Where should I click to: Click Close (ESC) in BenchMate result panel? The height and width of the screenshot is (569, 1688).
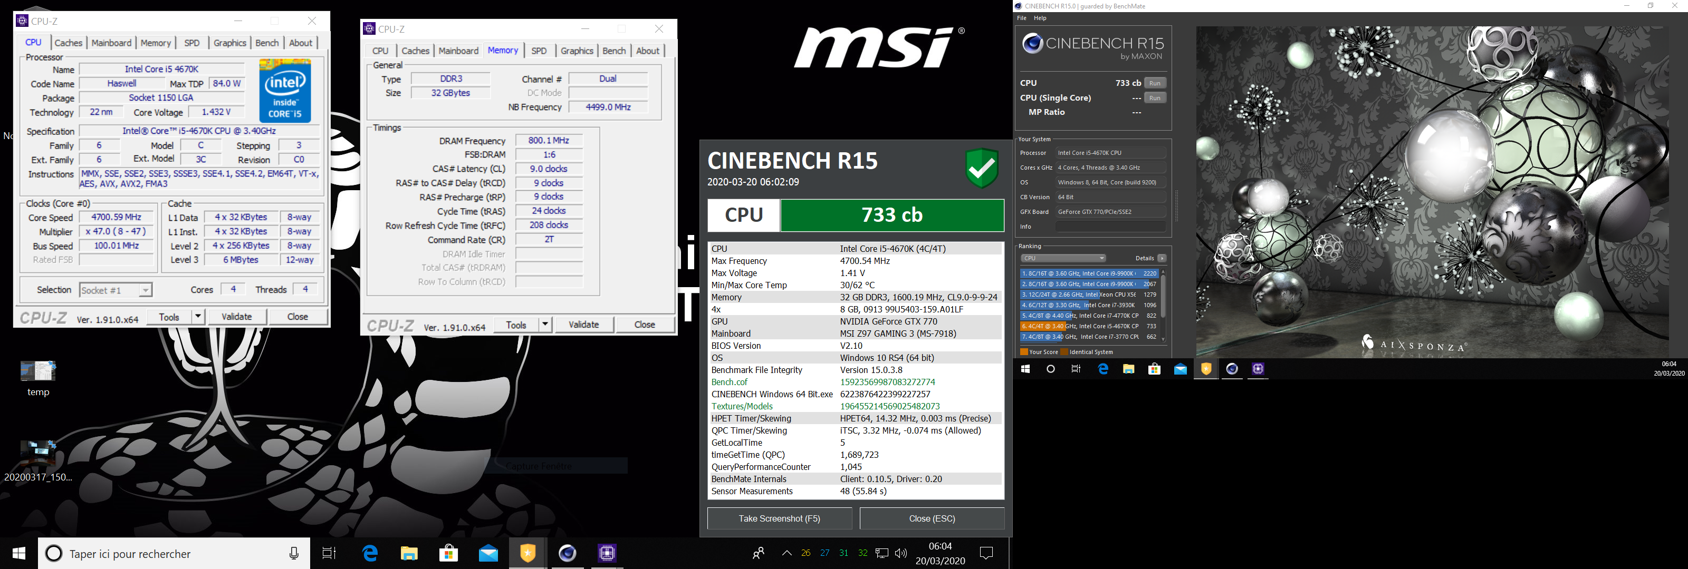pos(932,518)
